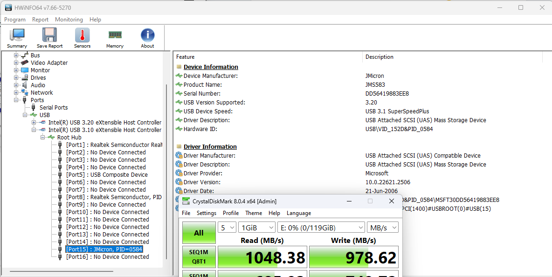Open CrystalDiskMark File menu
Viewport: 552px width, 277px height.
186,213
